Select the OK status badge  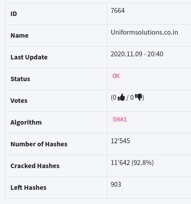(116, 76)
